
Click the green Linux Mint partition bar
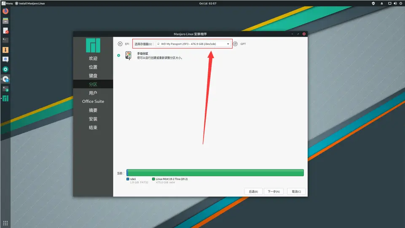coord(215,172)
